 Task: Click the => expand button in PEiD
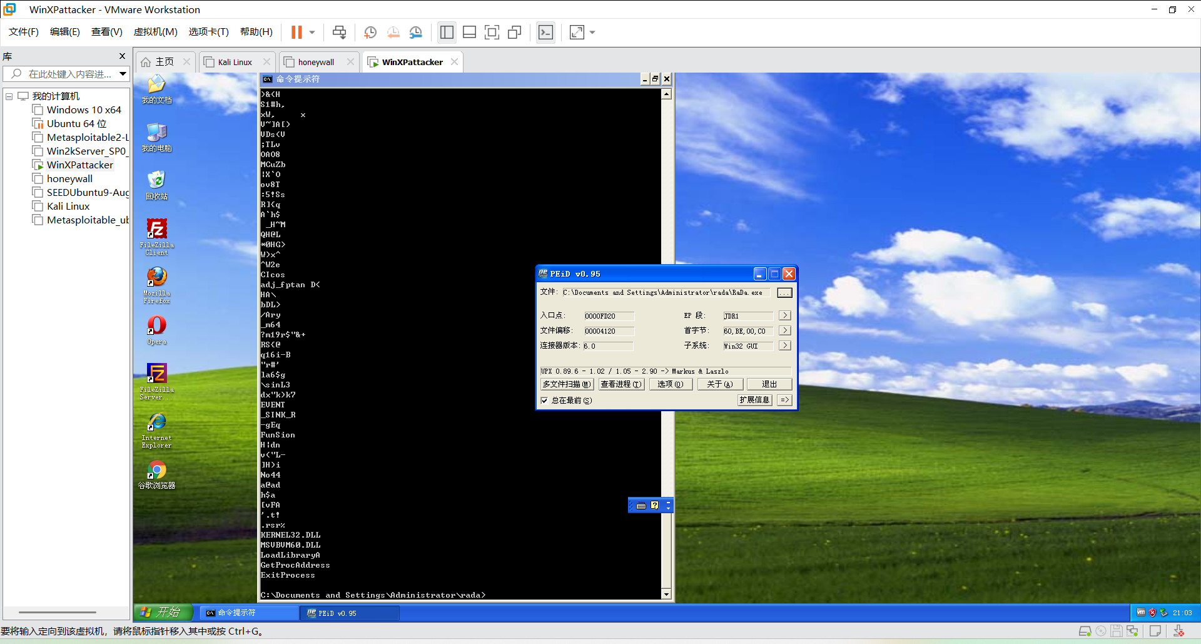click(784, 400)
